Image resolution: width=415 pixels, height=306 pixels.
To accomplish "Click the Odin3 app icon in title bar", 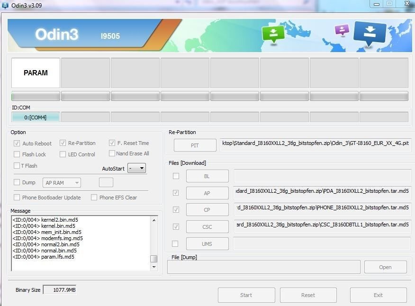I will click(x=5, y=5).
